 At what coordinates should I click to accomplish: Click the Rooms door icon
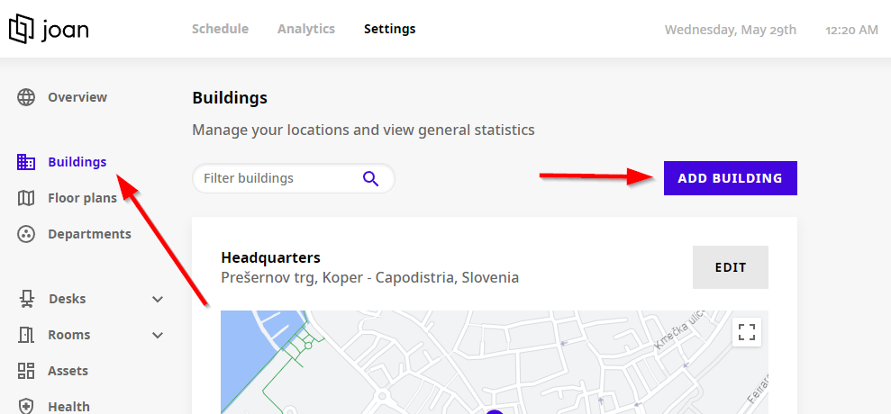click(26, 335)
